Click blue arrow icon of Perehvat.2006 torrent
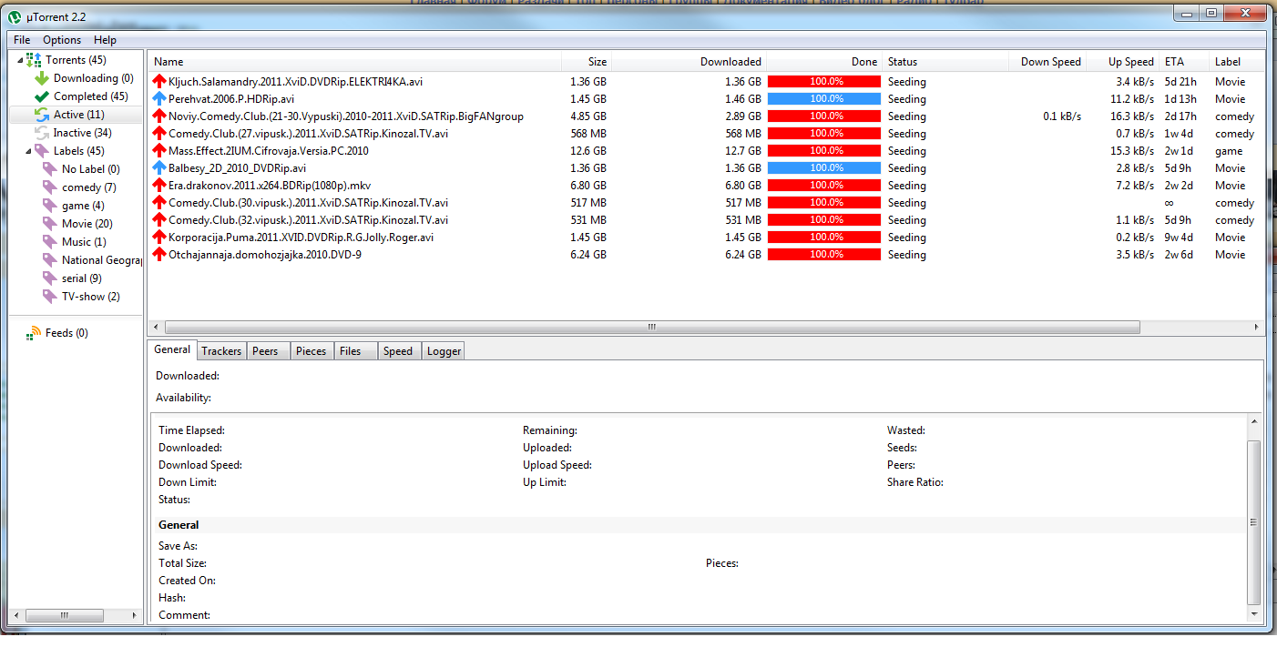Viewport: 1277px width, 647px height. pos(159,99)
